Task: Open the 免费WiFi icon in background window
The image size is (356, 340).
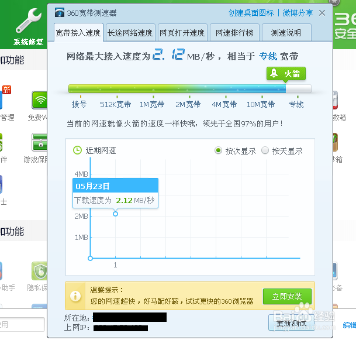Action: pyautogui.click(x=40, y=100)
